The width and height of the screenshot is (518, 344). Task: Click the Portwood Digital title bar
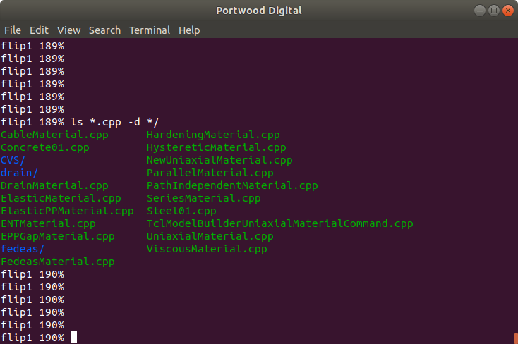[x=259, y=11]
